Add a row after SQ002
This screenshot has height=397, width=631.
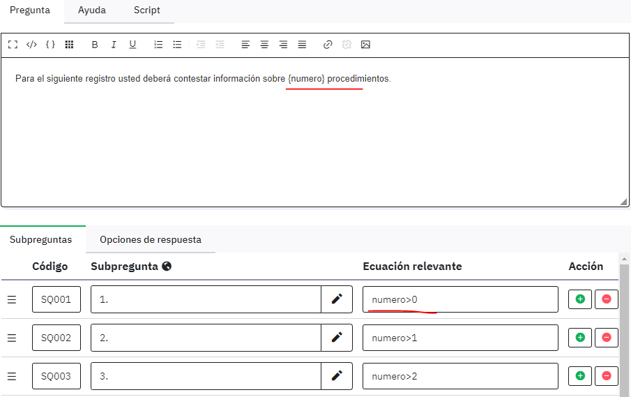pos(580,338)
